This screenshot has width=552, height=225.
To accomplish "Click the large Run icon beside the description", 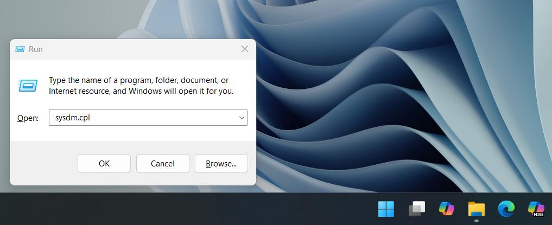I will pyautogui.click(x=28, y=86).
